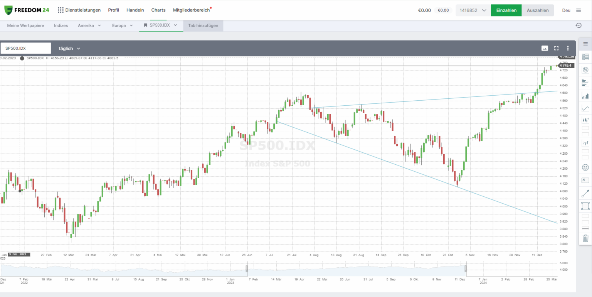Select the text label annotation tool
Viewport: 592px width, 297px height.
point(585,180)
